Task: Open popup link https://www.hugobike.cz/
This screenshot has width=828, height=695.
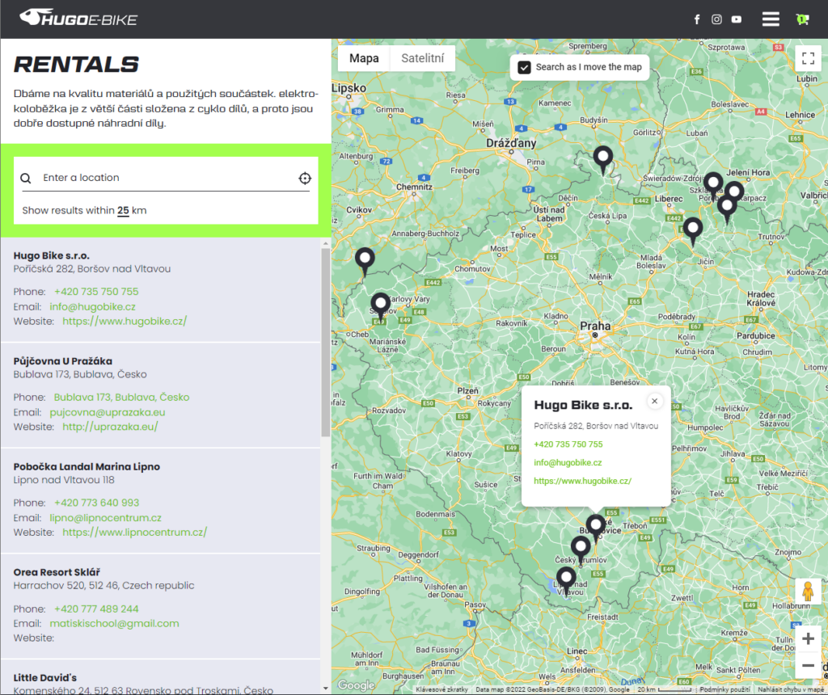Action: click(582, 482)
